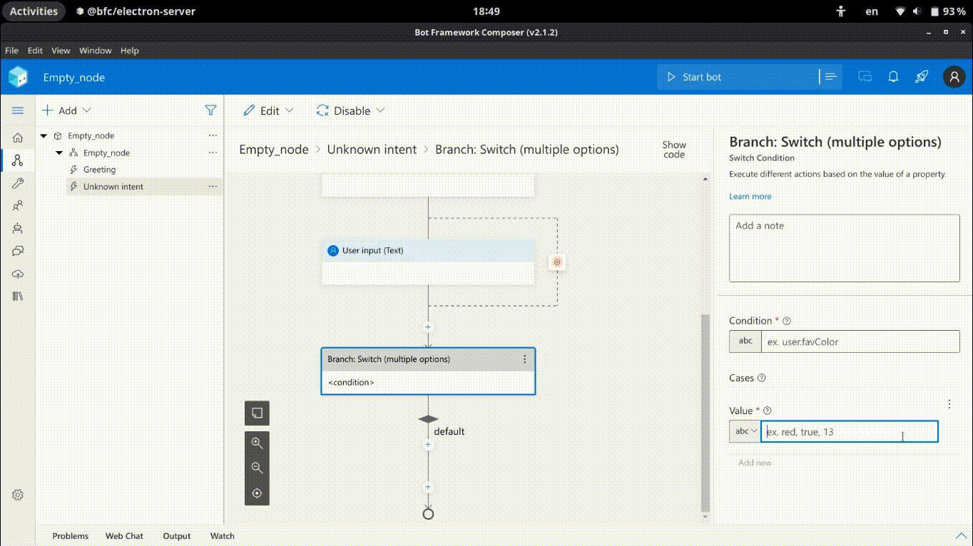Switch to the Problems tab

coord(71,536)
